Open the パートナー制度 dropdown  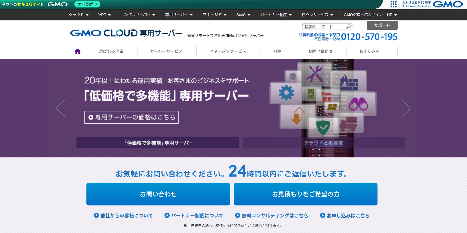(276, 15)
